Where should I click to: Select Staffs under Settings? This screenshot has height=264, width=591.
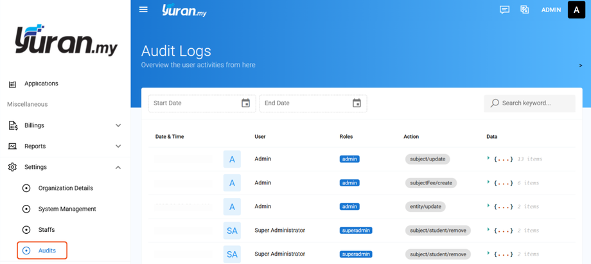coord(46,229)
